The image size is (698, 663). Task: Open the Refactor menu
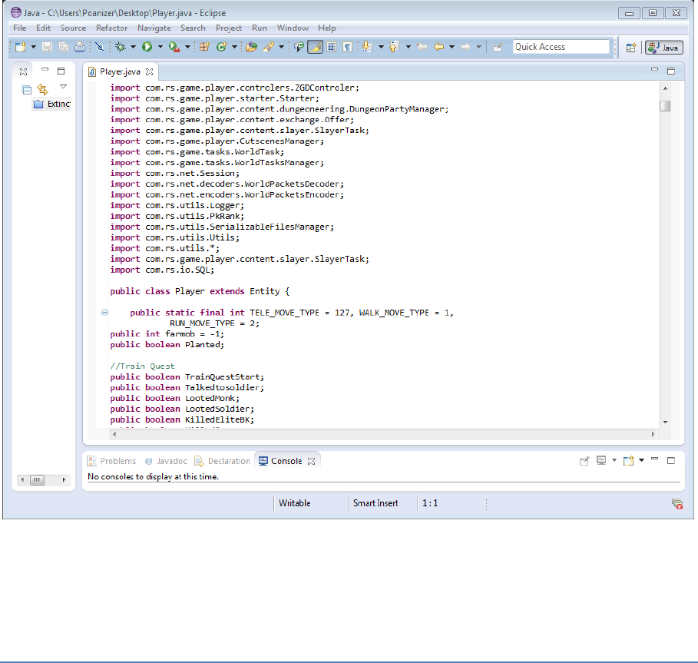[x=111, y=28]
